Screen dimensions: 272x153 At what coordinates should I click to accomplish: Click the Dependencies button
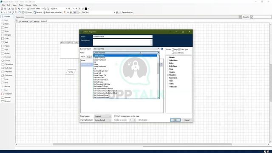coord(126,12)
